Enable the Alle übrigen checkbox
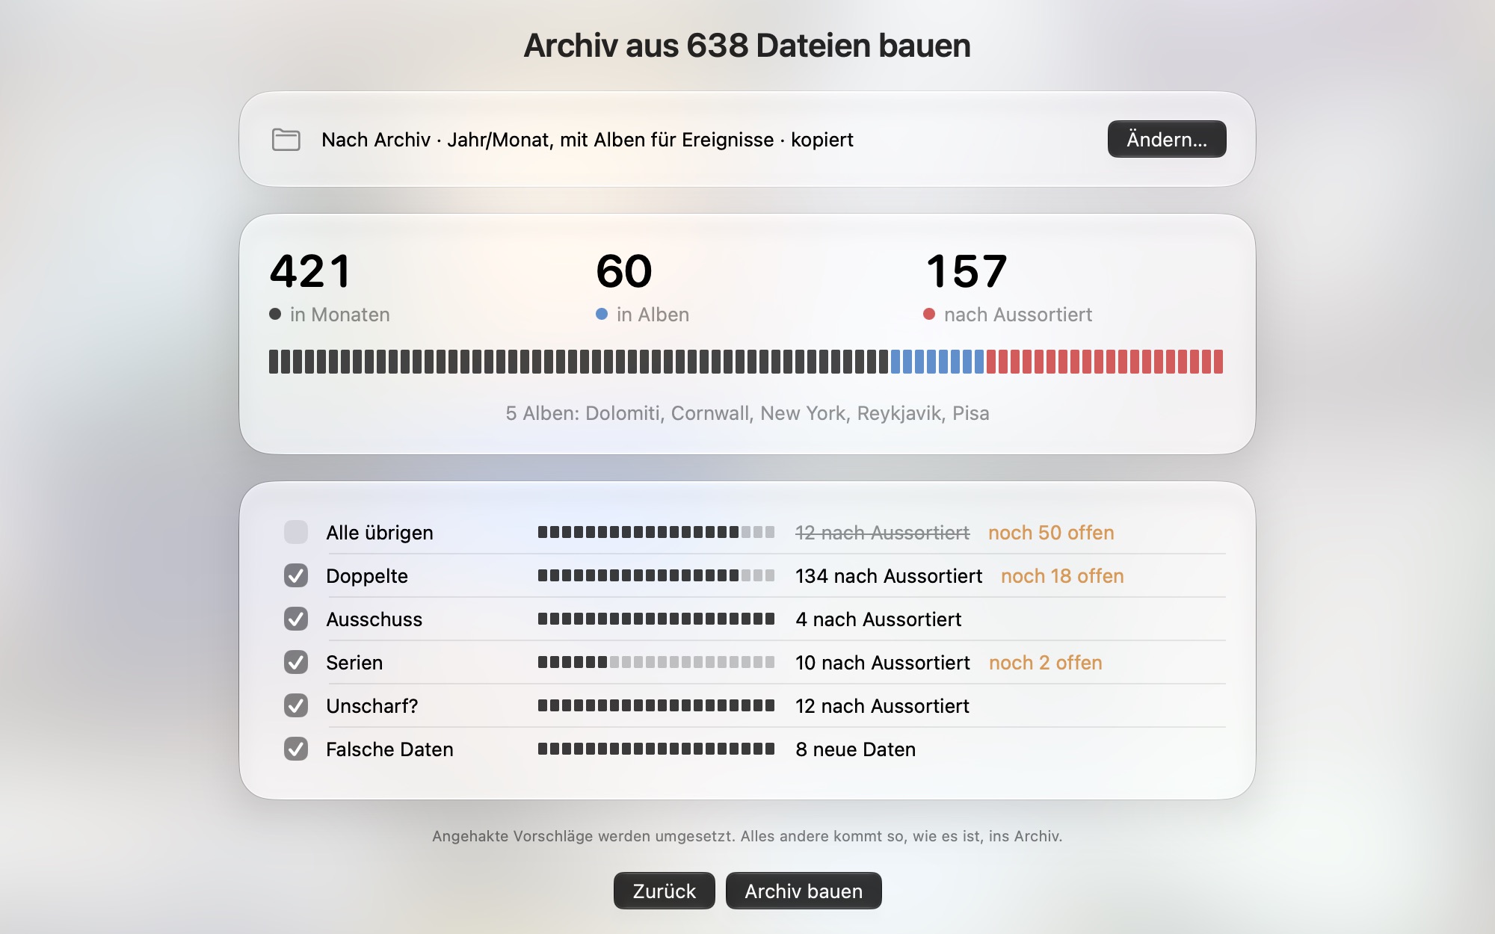This screenshot has width=1495, height=934. (296, 532)
